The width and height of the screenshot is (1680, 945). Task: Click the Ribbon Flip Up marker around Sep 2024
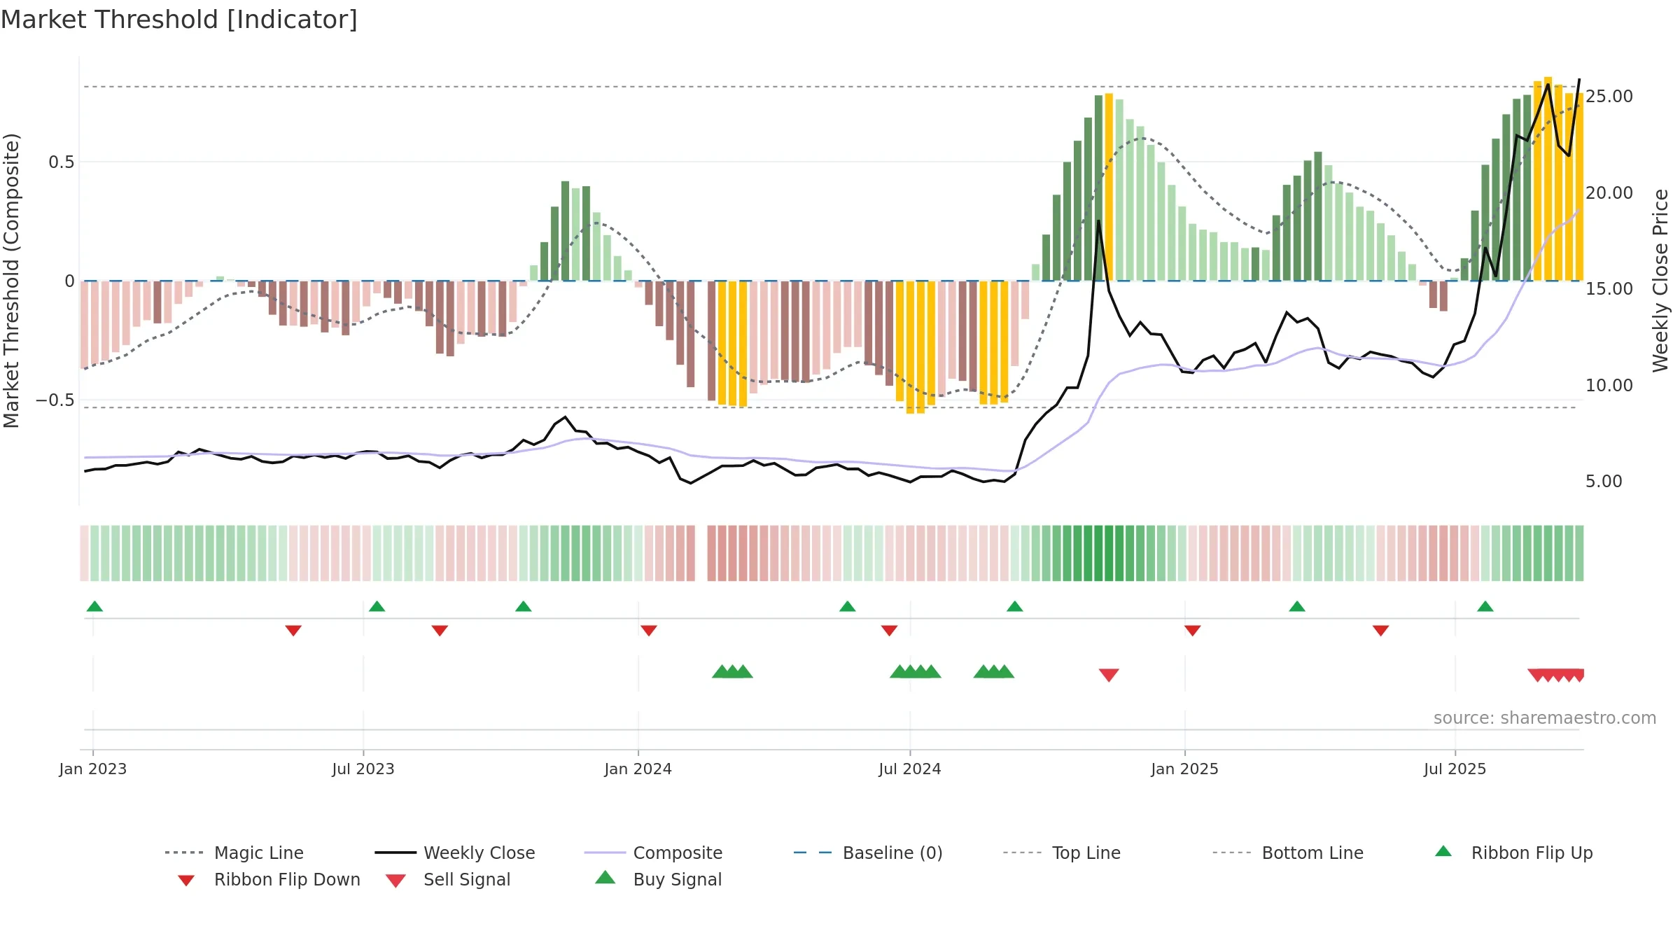pyautogui.click(x=1014, y=606)
